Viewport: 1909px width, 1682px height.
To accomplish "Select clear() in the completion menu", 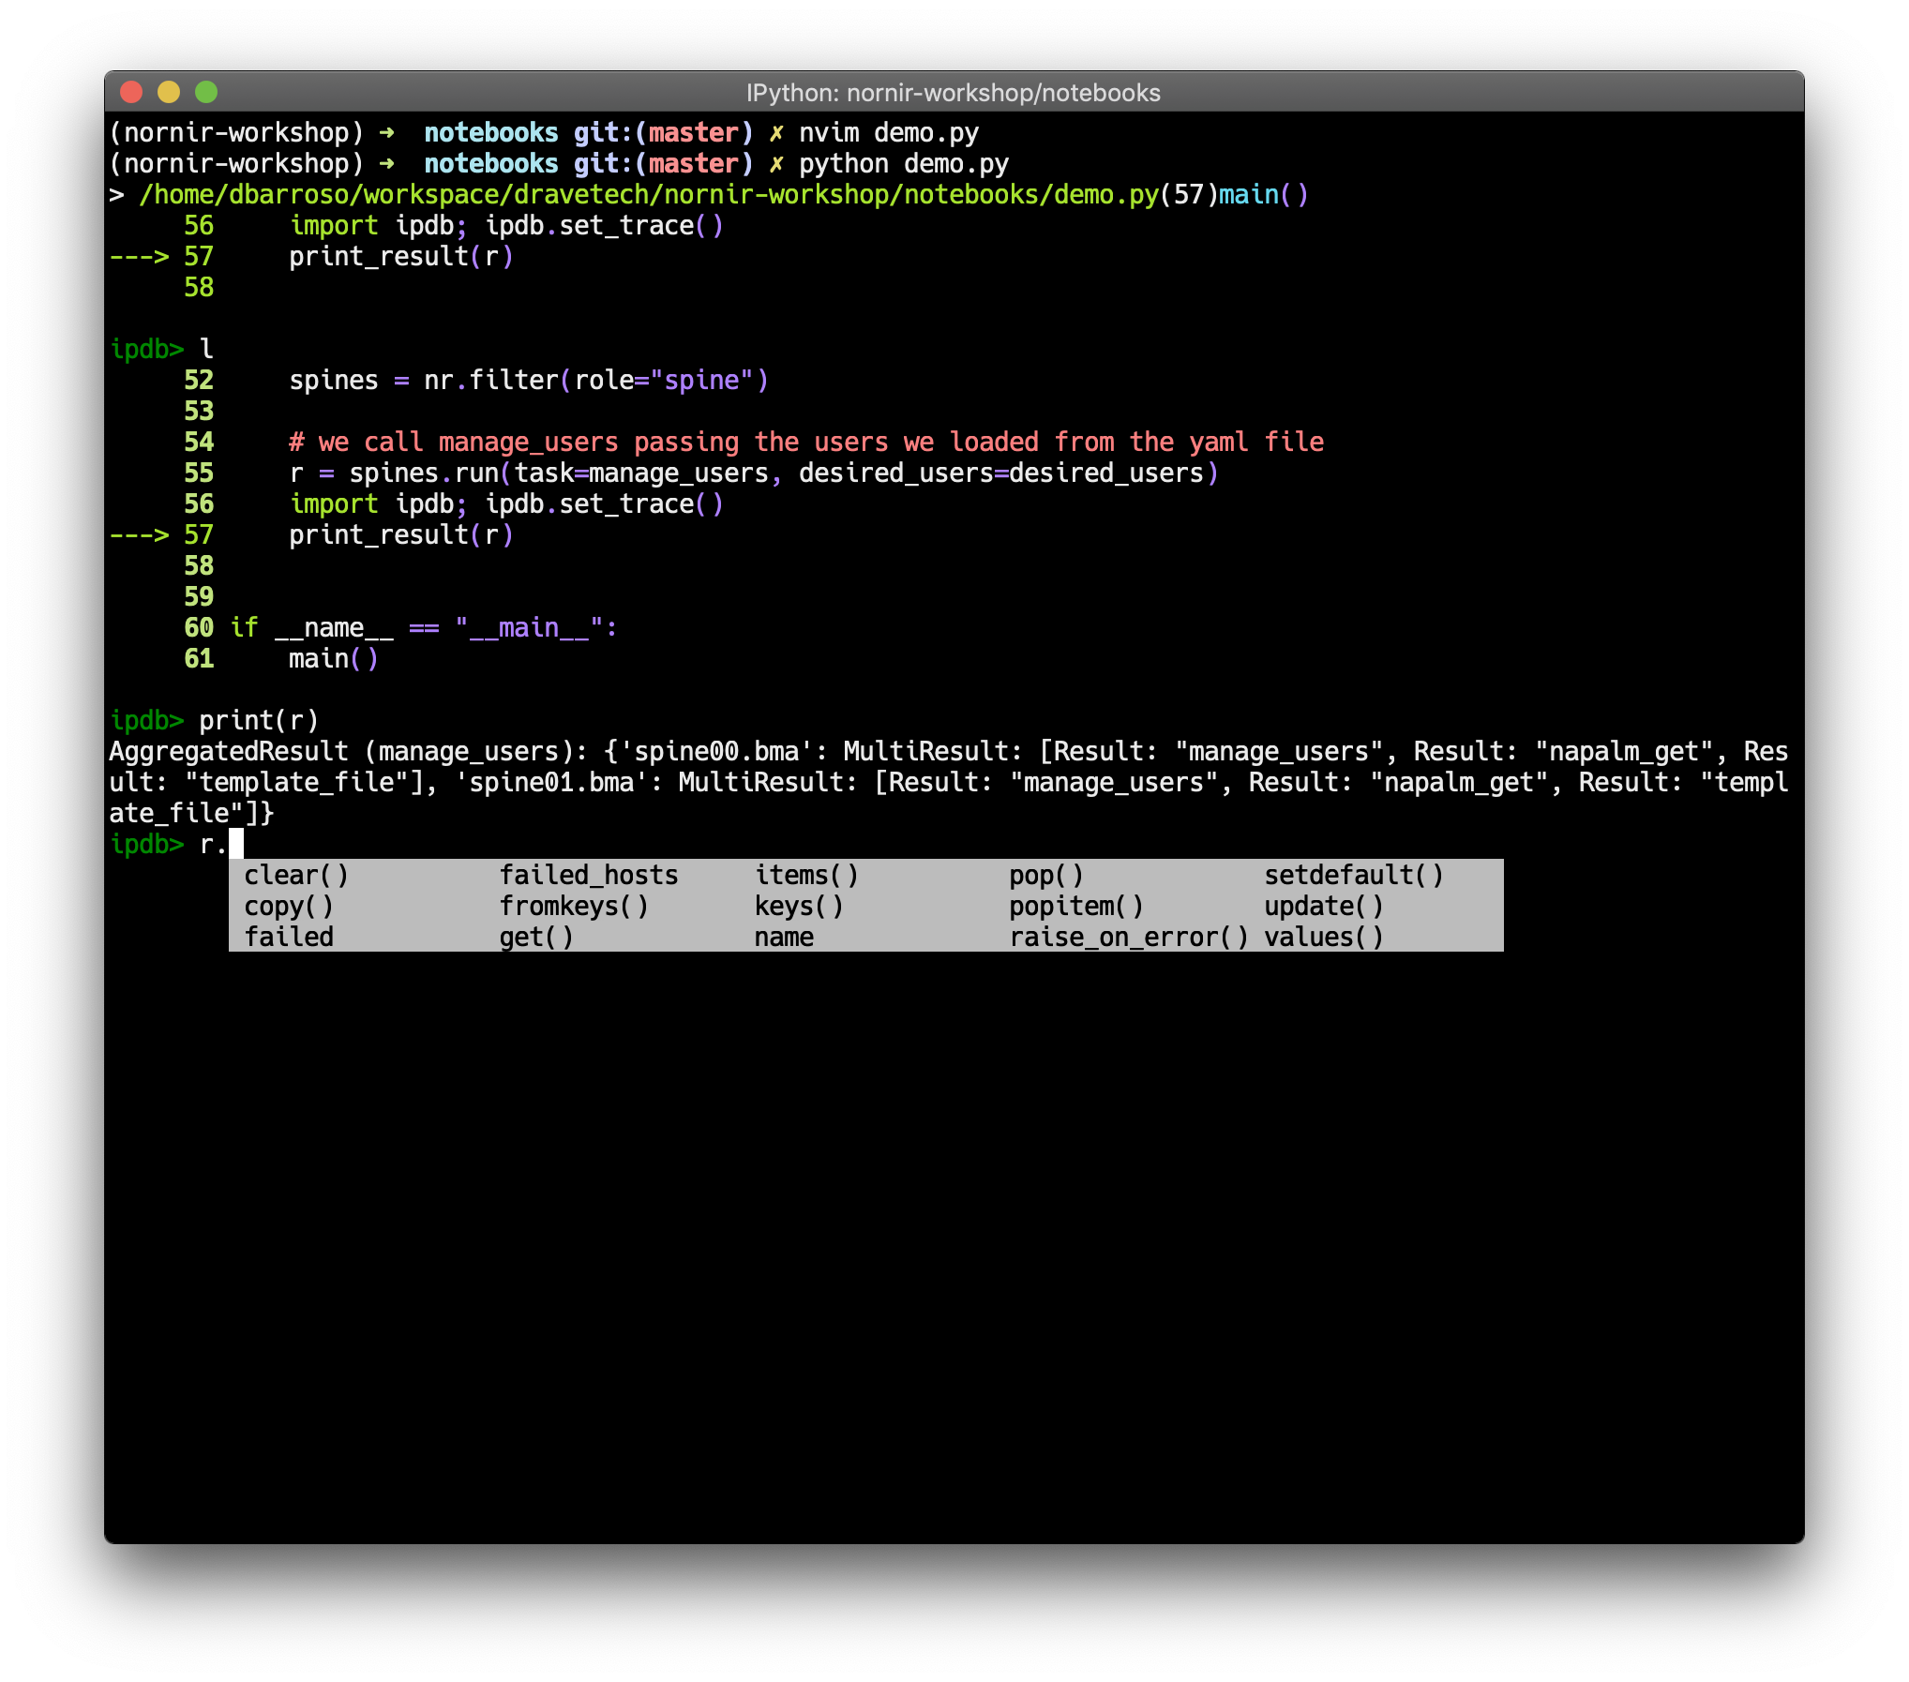I will (x=296, y=875).
